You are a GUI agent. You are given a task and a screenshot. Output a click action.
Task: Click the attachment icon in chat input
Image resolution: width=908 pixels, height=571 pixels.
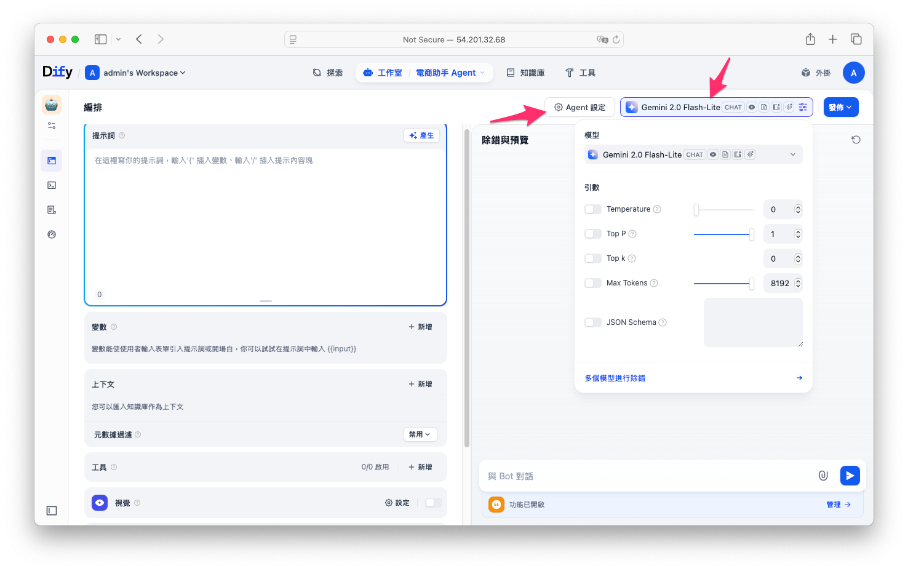coord(823,476)
